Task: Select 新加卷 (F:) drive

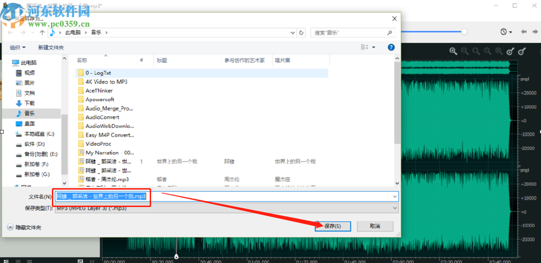Action: point(32,164)
